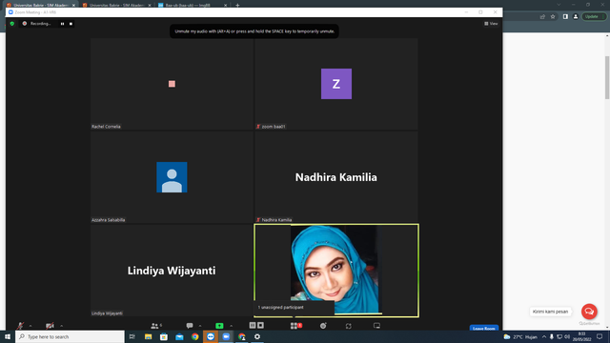Screen dimensions: 610x343
Task: Expand share screen options arrow
Action: [x=231, y=326]
